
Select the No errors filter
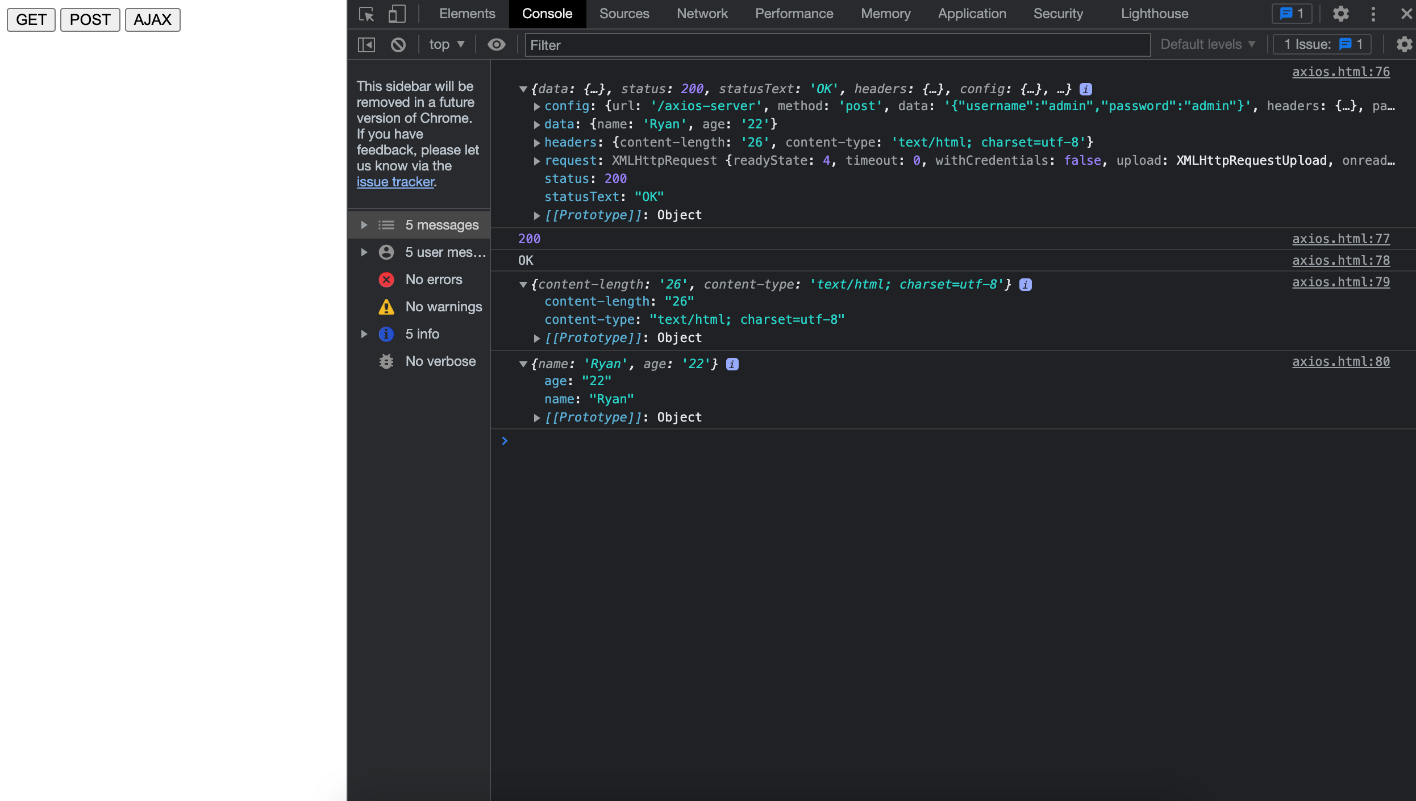[419, 279]
